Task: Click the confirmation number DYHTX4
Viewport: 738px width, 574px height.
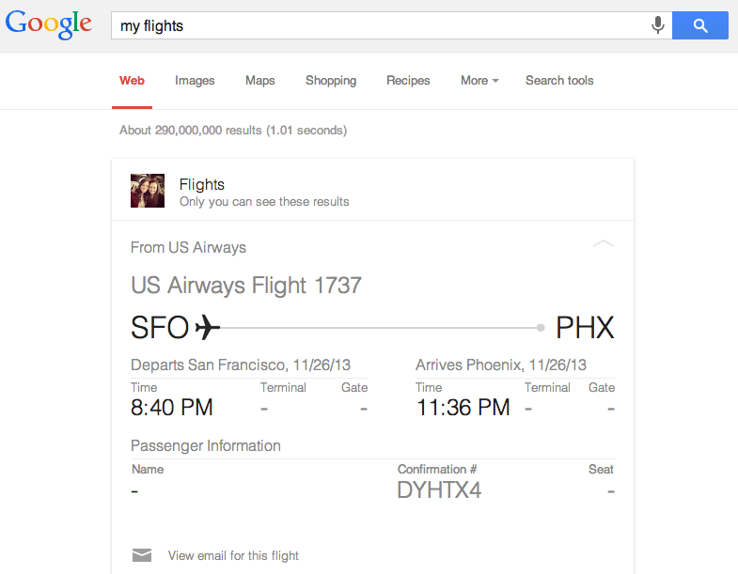Action: coord(439,489)
